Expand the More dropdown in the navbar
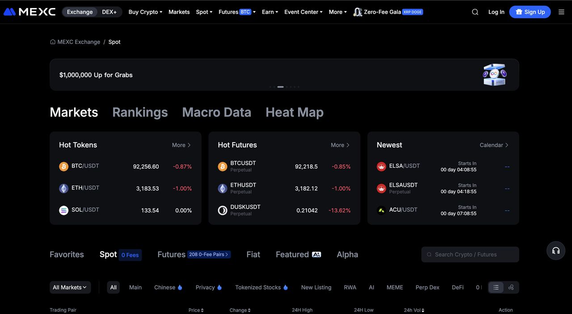The image size is (572, 314). point(338,12)
